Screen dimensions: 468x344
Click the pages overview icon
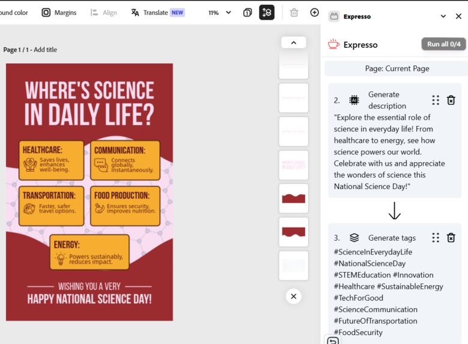pyautogui.click(x=248, y=13)
